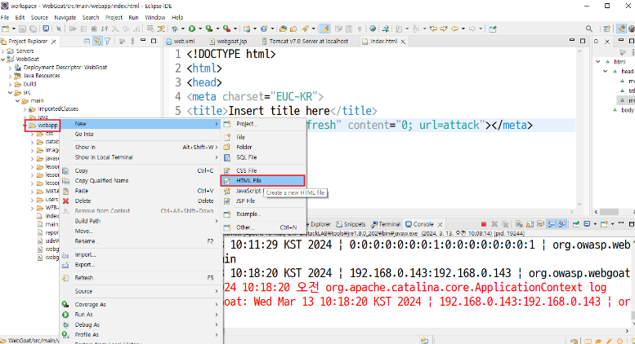
Task: Collapse the WebGoat project node
Action: (3, 60)
